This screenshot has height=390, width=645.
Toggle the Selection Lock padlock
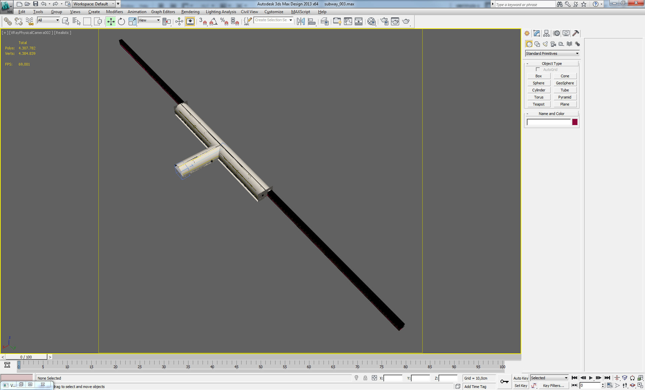click(365, 378)
